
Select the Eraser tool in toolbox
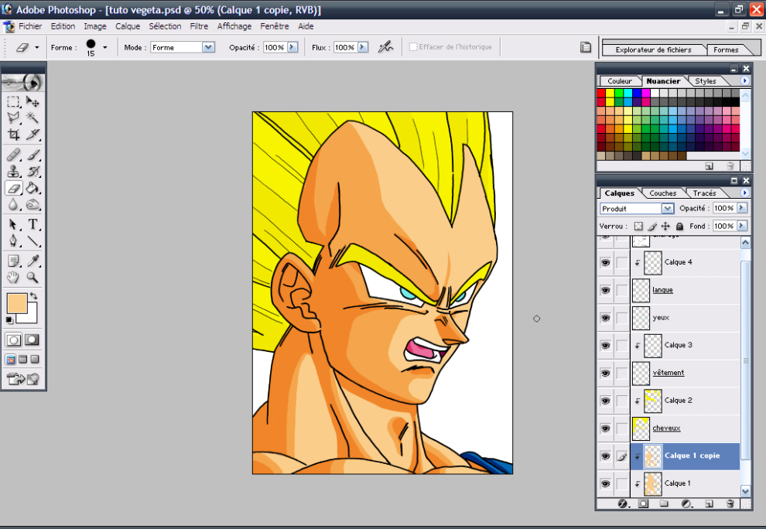pyautogui.click(x=13, y=188)
